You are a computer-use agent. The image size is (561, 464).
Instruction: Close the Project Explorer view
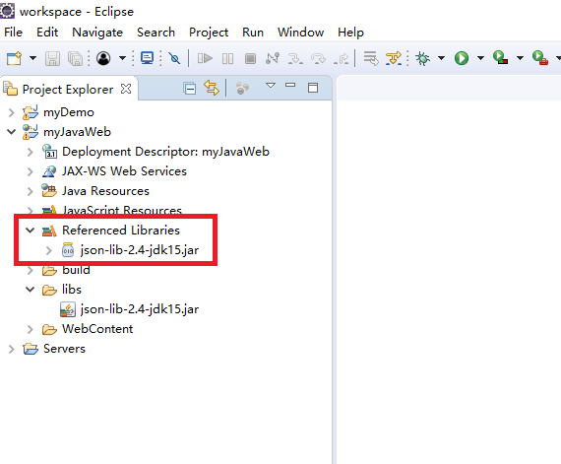pyautogui.click(x=126, y=89)
